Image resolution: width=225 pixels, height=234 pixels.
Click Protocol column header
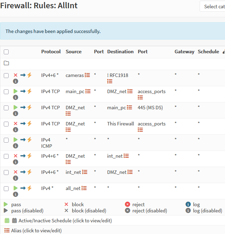click(x=51, y=52)
